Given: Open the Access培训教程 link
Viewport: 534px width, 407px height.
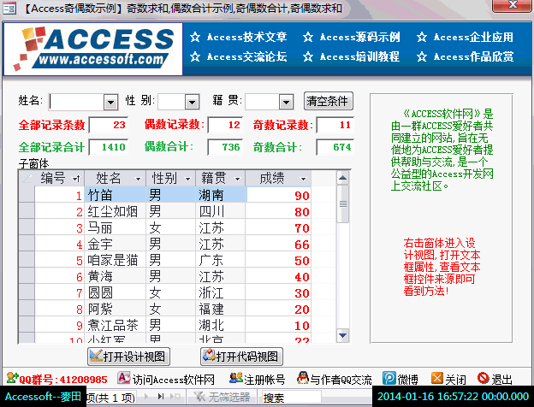Looking at the screenshot, I should tap(359, 56).
